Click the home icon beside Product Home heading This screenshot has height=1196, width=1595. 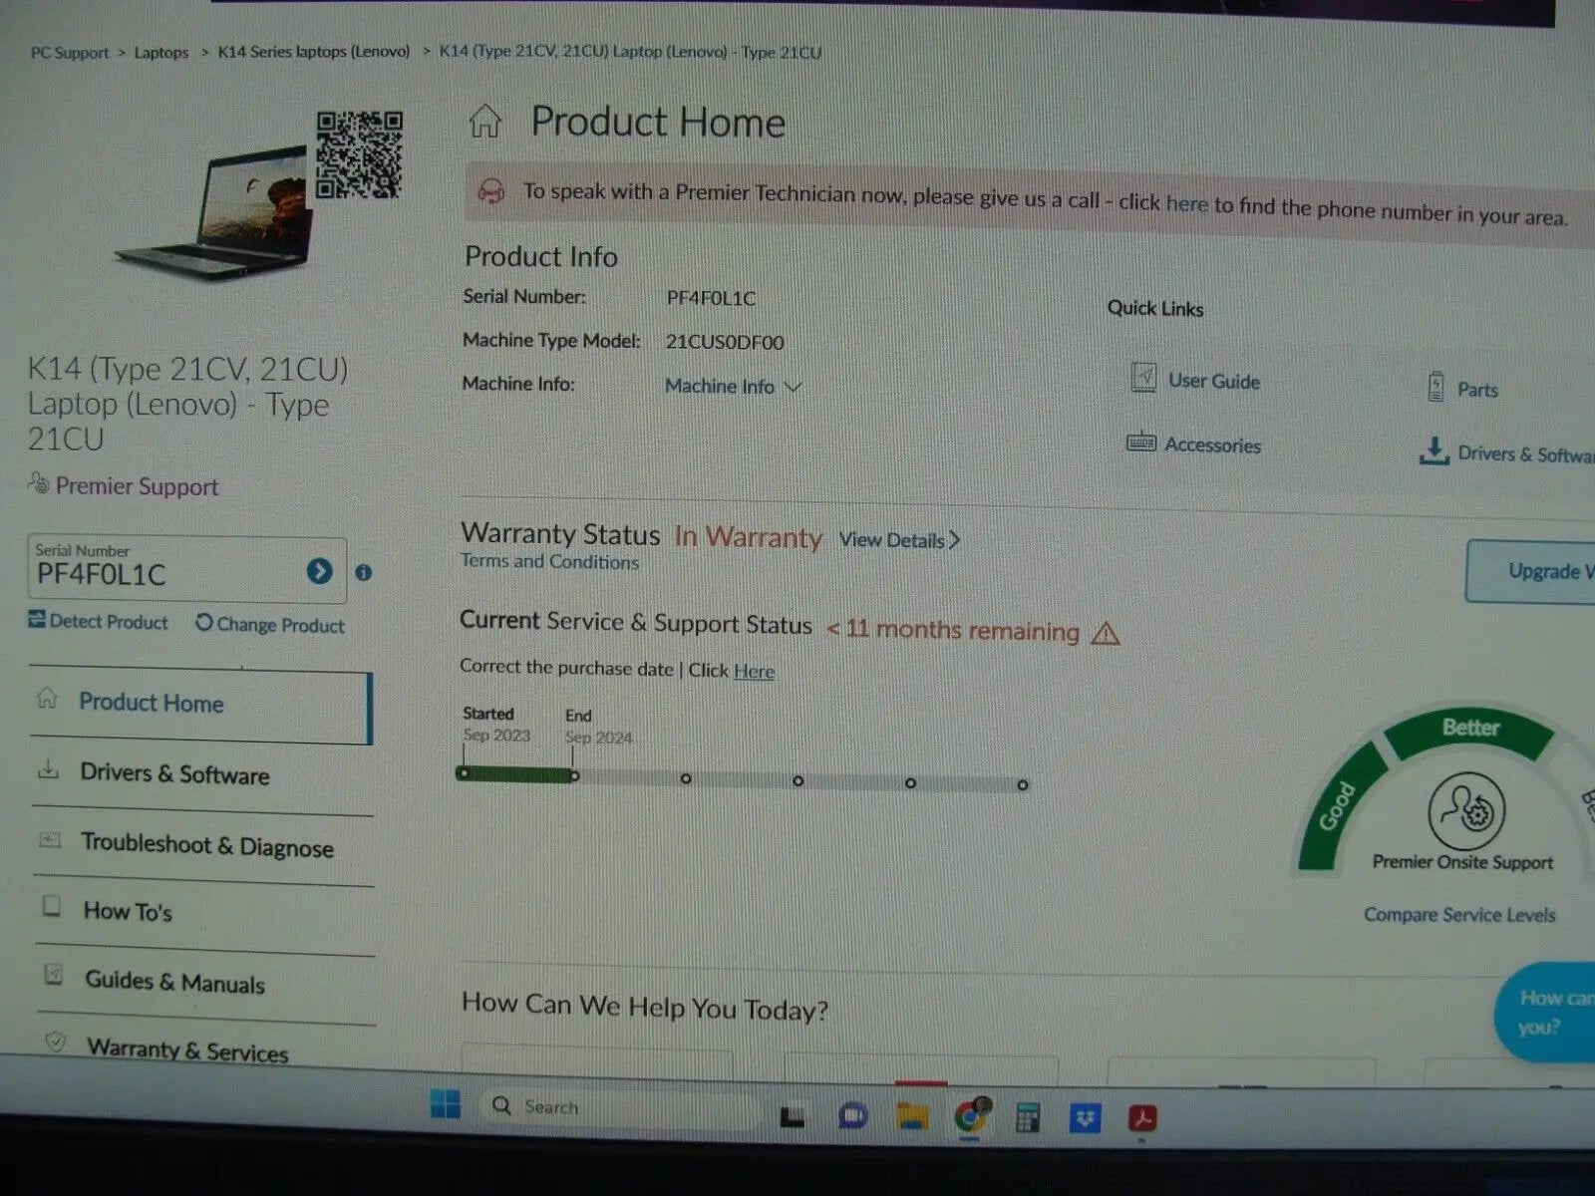485,122
